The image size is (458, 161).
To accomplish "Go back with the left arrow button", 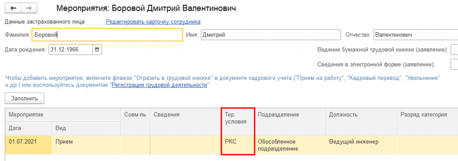I will (13, 8).
